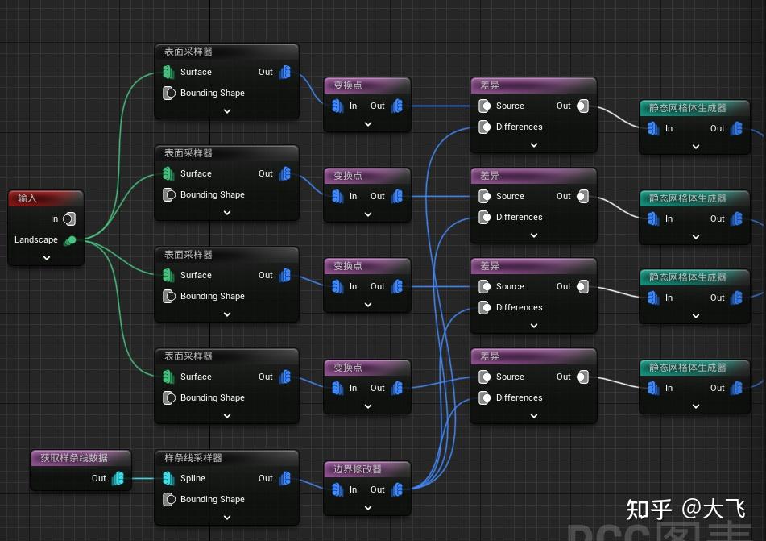Expand the third 差异 node's chevron
766x541 pixels.
pyautogui.click(x=533, y=326)
